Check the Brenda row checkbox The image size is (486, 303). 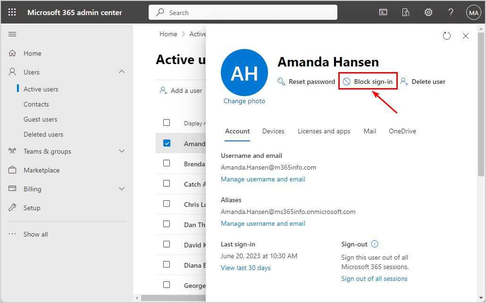(167, 163)
